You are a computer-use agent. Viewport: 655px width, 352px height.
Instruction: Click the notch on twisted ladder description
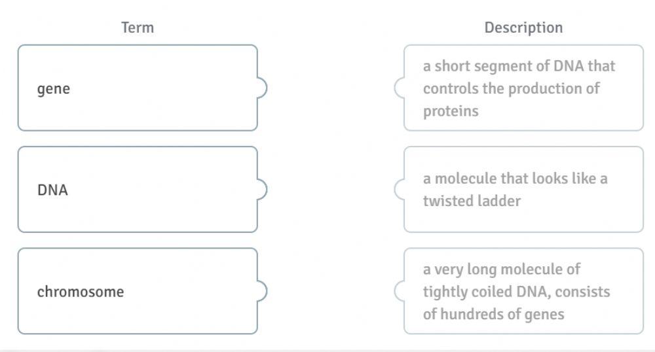[399, 189]
